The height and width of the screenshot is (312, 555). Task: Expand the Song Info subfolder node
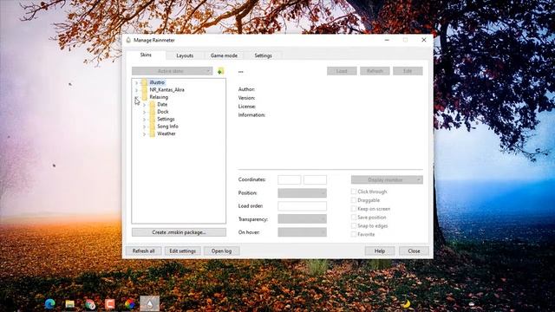(145, 127)
